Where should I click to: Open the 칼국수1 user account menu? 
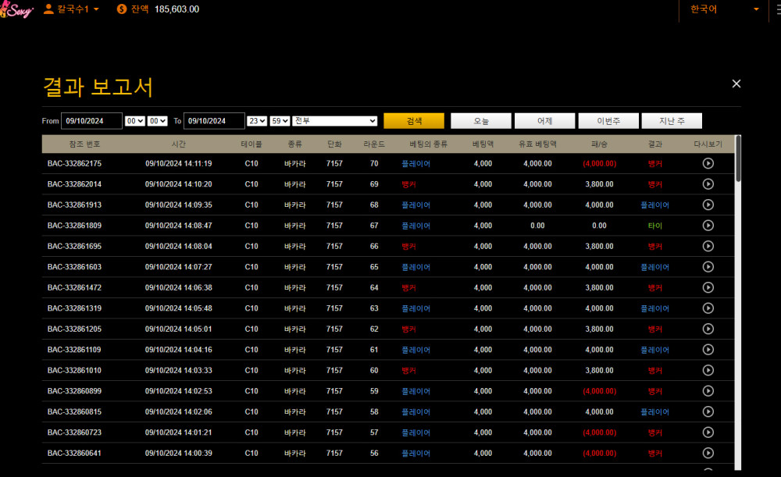[x=71, y=9]
